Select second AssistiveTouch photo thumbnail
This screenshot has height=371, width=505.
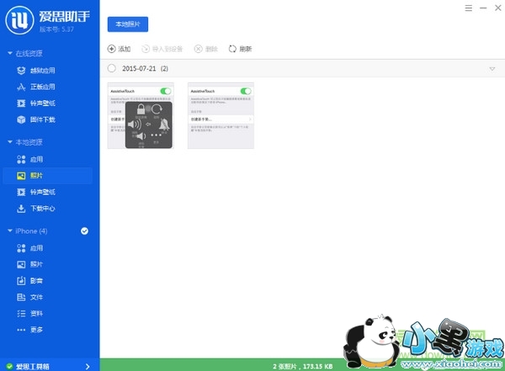tap(221, 115)
